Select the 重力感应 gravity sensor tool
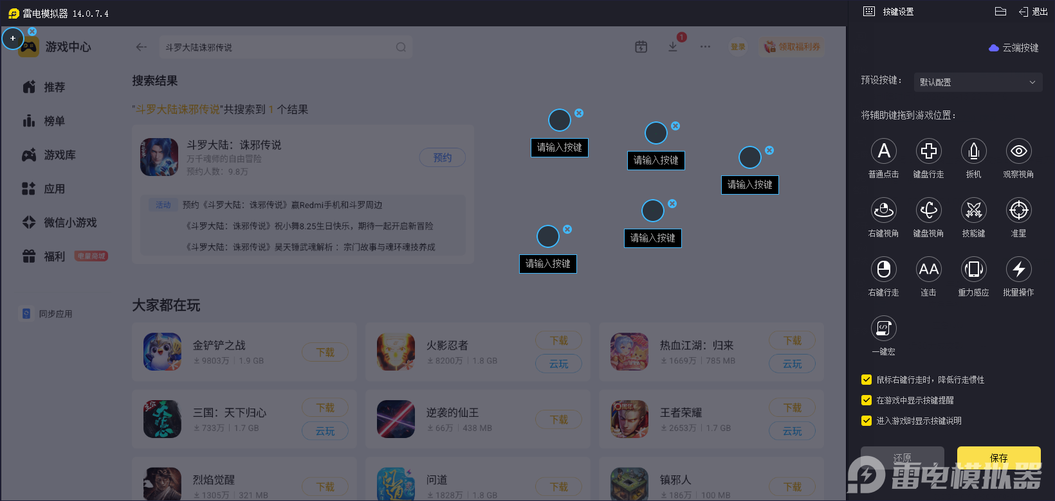Image resolution: width=1055 pixels, height=501 pixels. (x=974, y=269)
